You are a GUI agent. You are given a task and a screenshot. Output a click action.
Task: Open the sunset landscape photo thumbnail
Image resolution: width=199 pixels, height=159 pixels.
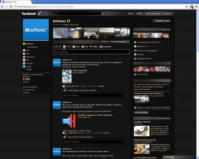tap(107, 33)
